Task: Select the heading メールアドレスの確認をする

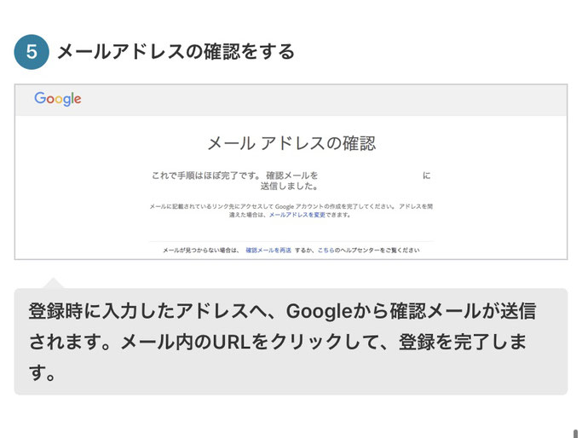Action: [x=176, y=52]
